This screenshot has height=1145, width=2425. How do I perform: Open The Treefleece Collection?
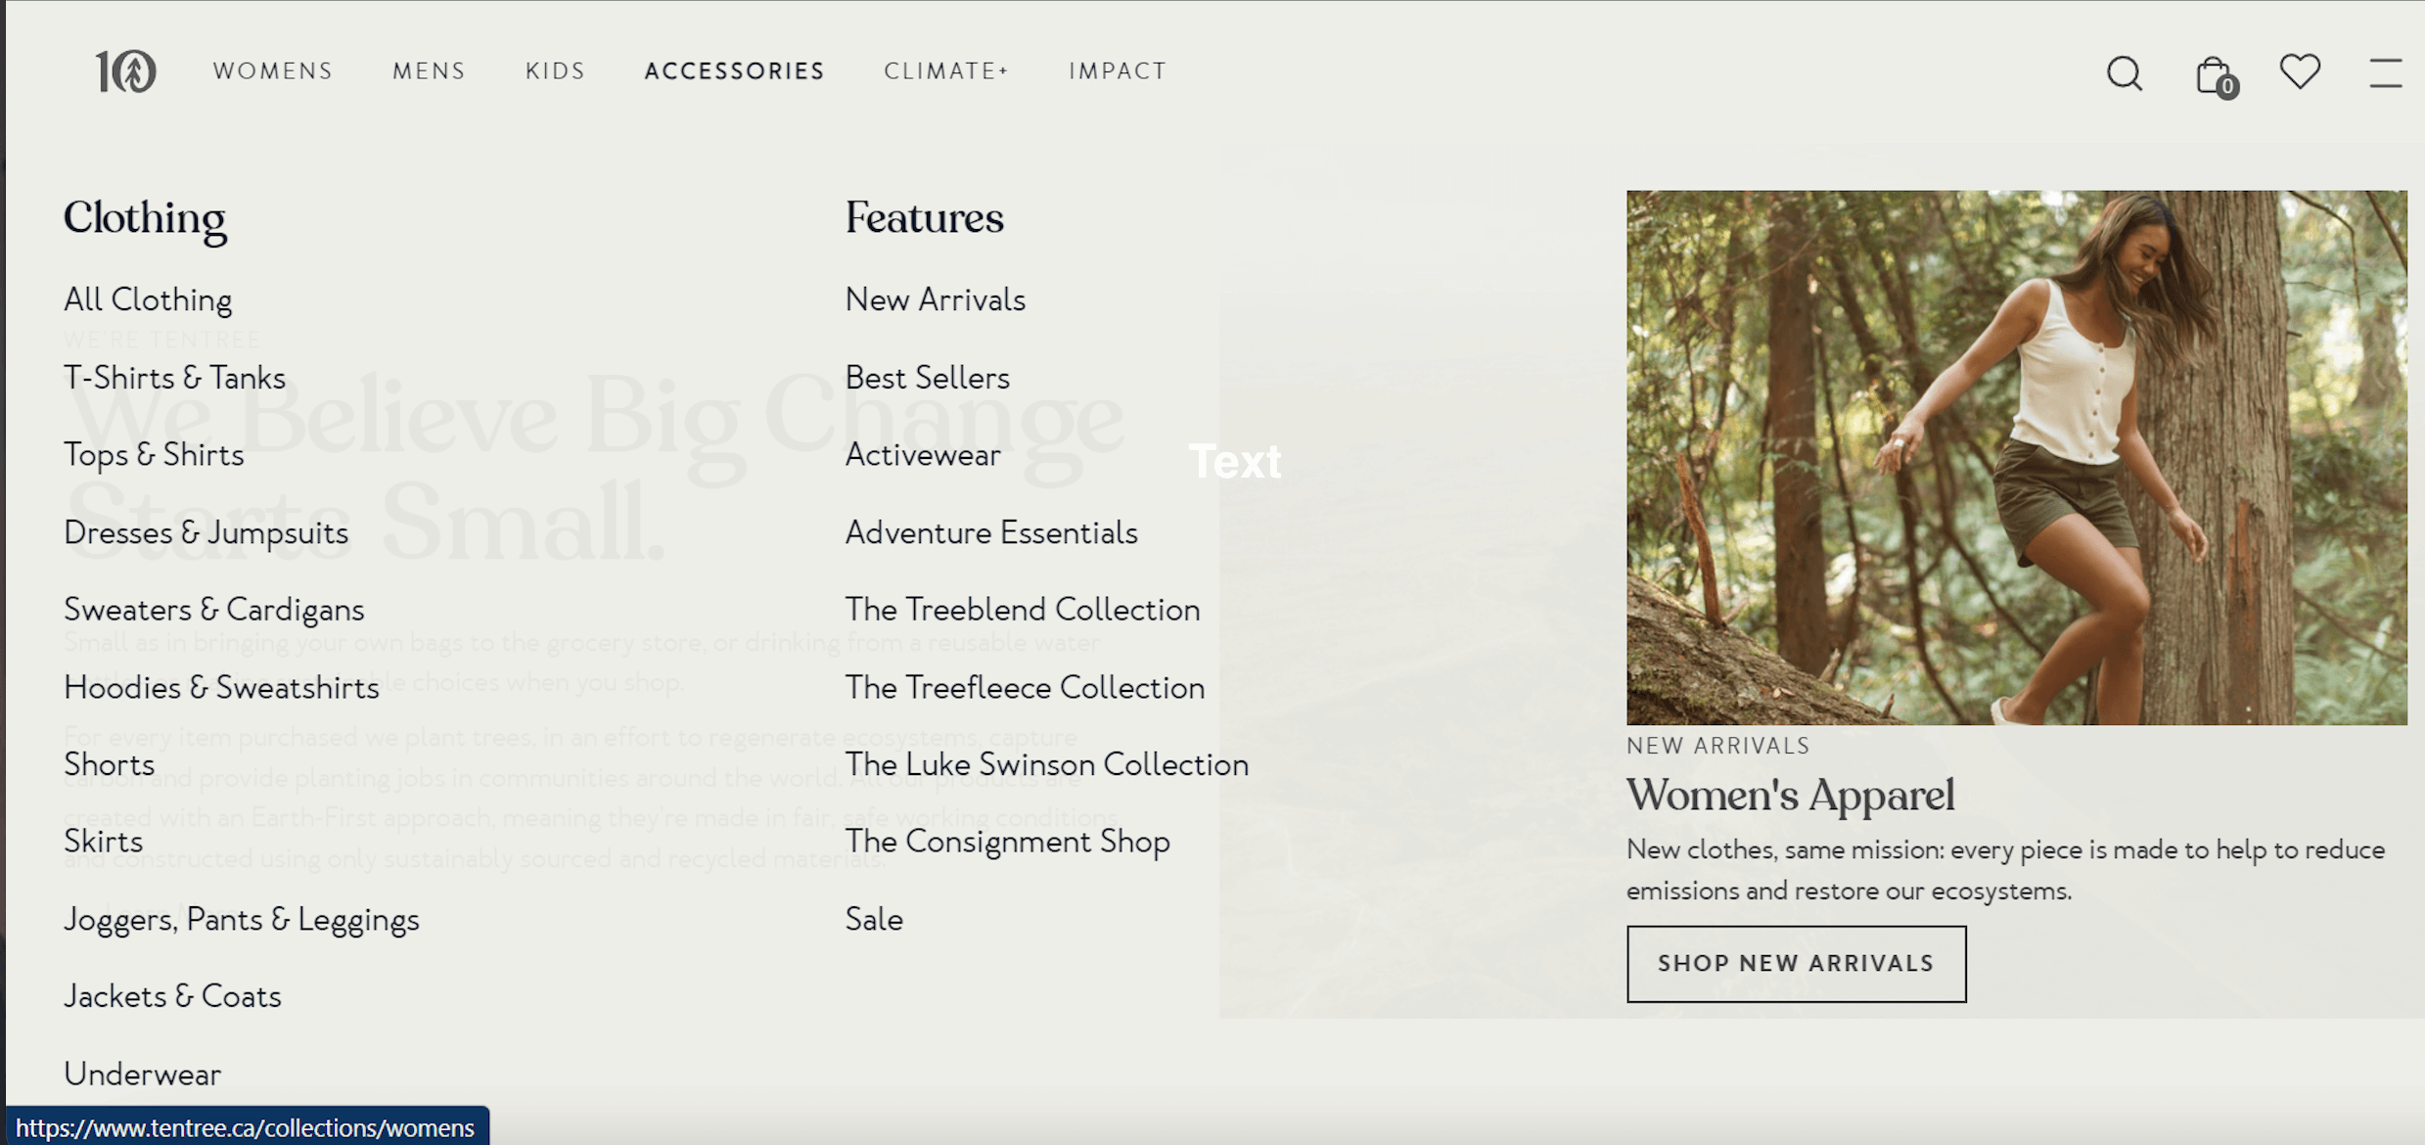coord(1025,688)
